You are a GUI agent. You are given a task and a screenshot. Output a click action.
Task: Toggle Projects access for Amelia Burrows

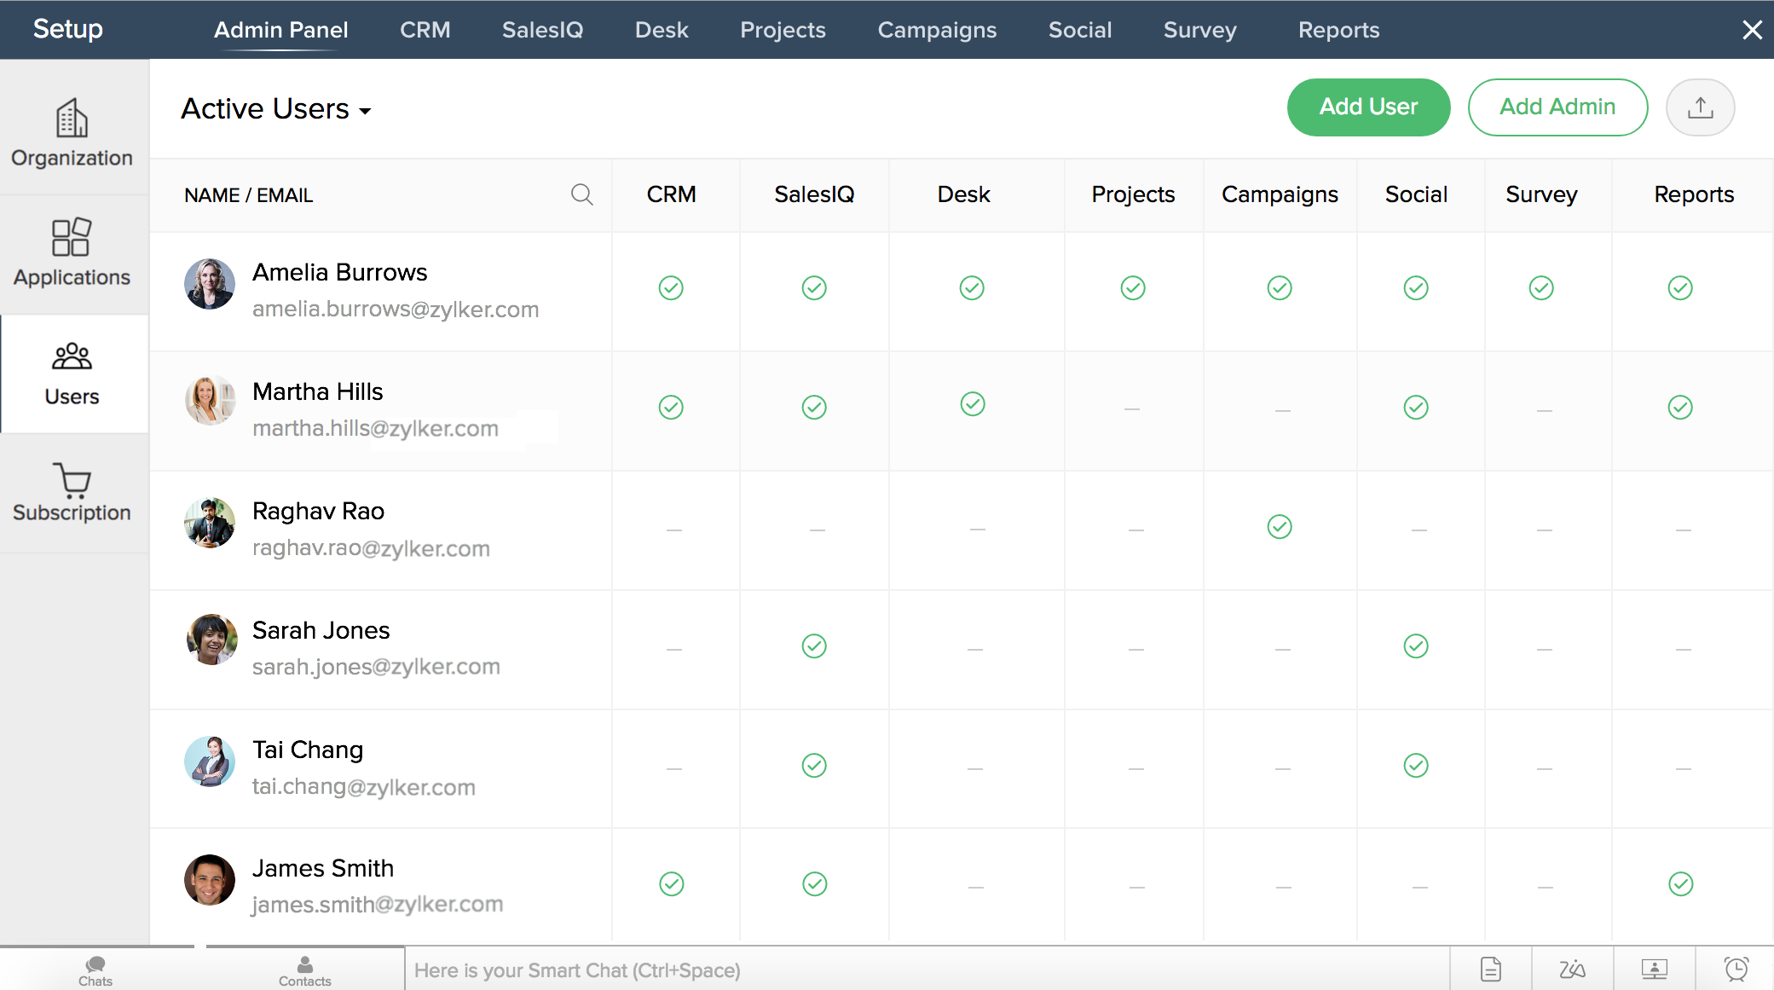[x=1133, y=288]
